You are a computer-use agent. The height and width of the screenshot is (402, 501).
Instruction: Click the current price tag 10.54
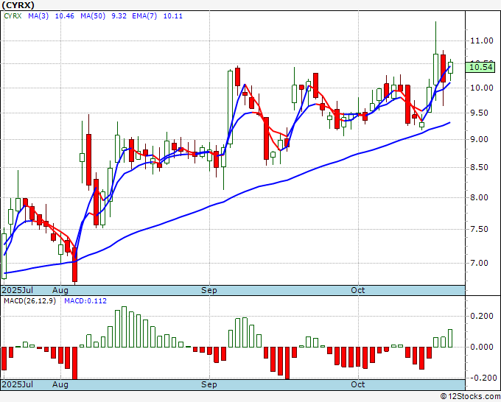tap(481, 67)
